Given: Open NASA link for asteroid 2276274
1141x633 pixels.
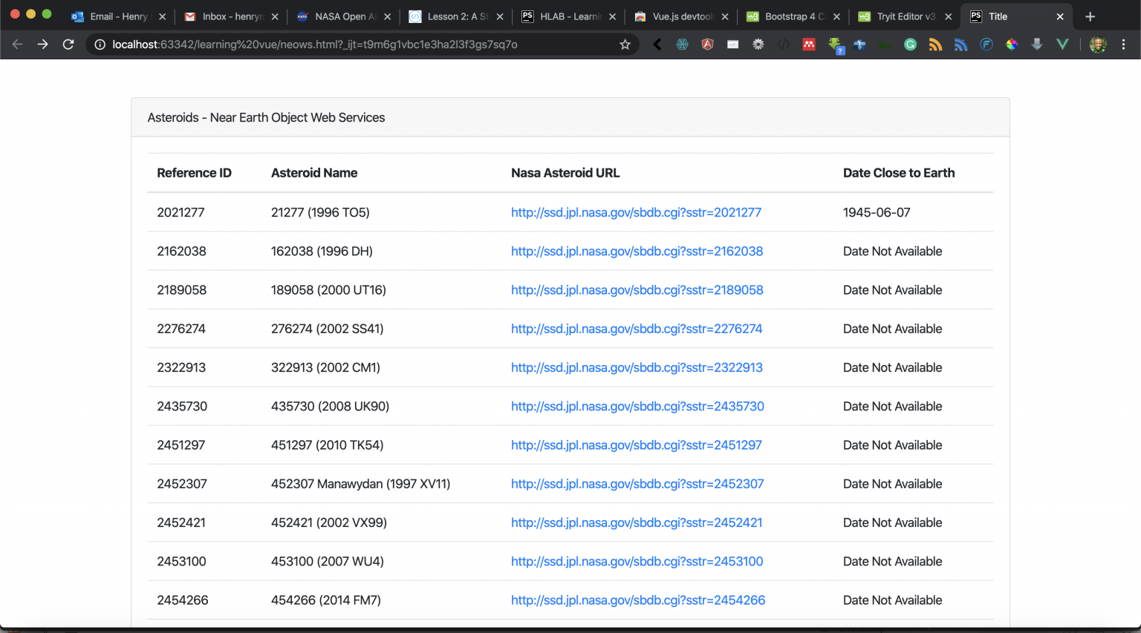Looking at the screenshot, I should [637, 329].
